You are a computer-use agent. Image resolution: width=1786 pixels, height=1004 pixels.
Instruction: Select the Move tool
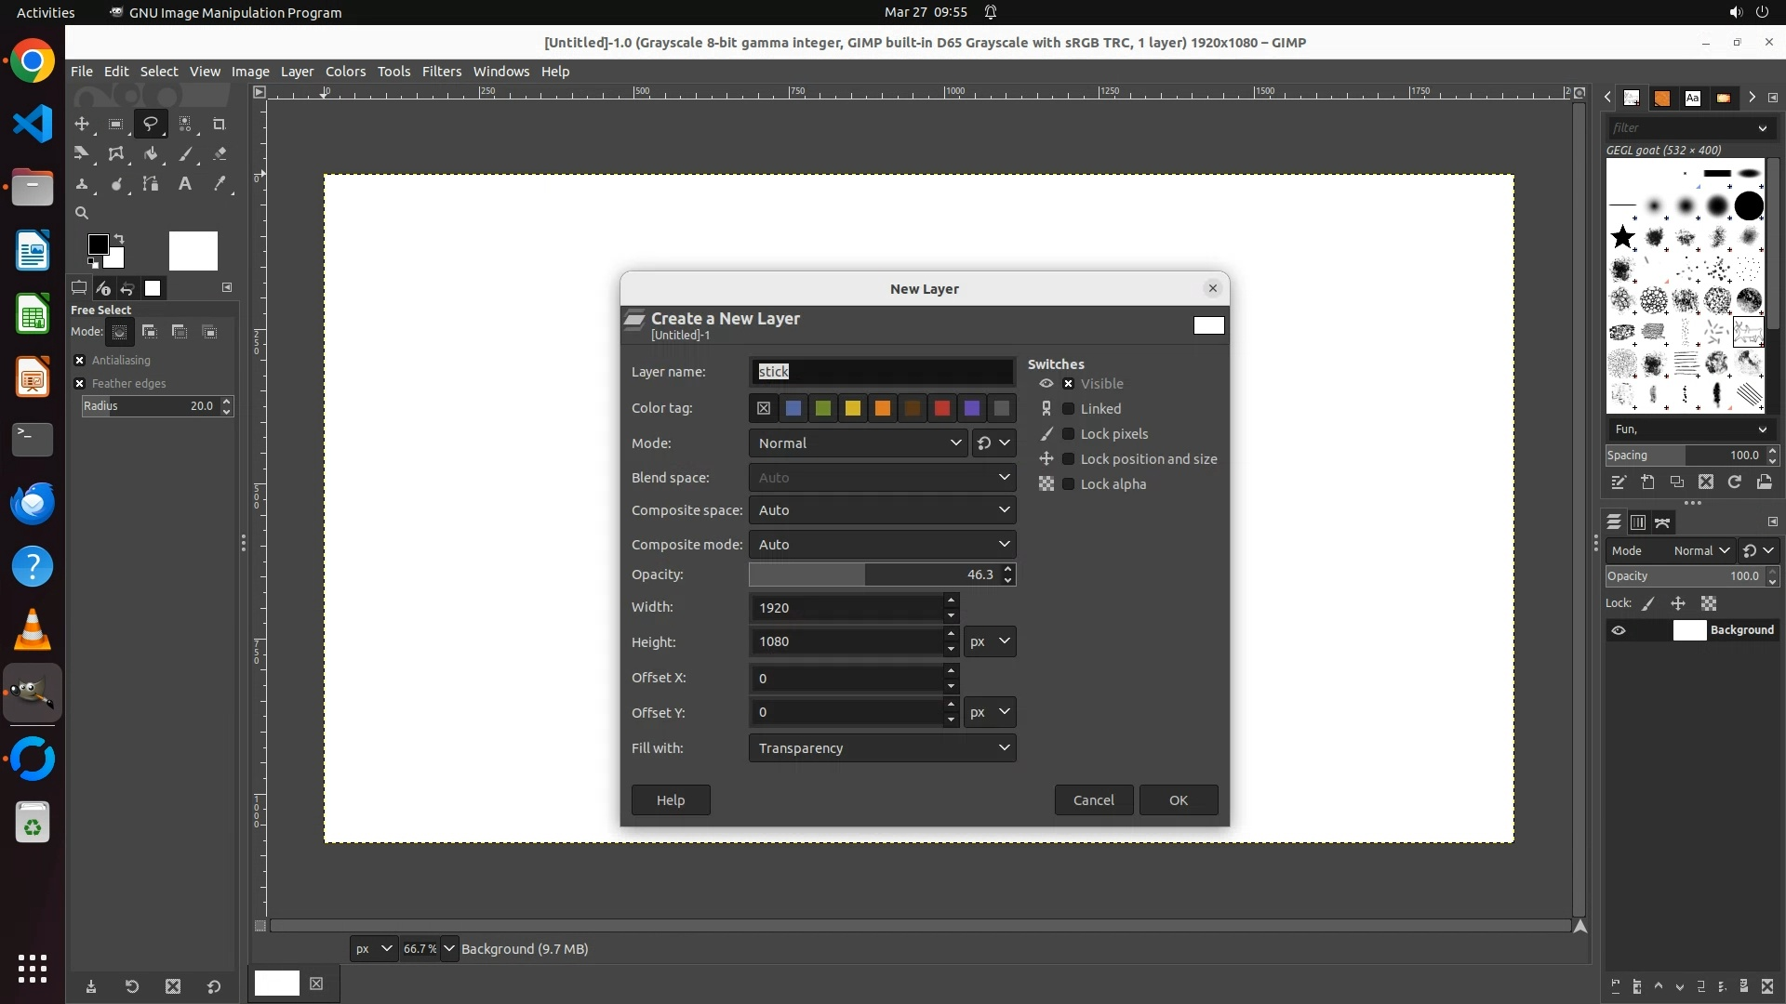[x=82, y=124]
